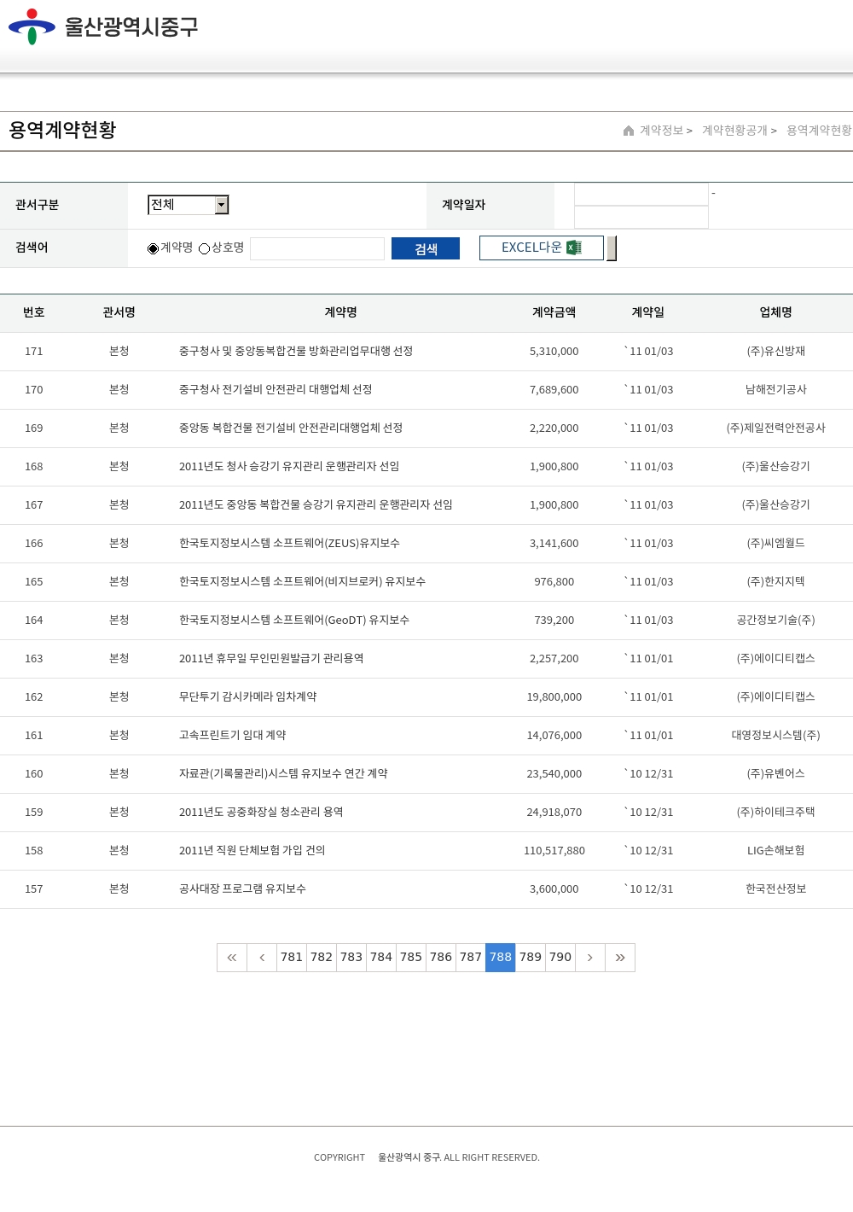Go to first page with double-left arrow

pos(232,958)
